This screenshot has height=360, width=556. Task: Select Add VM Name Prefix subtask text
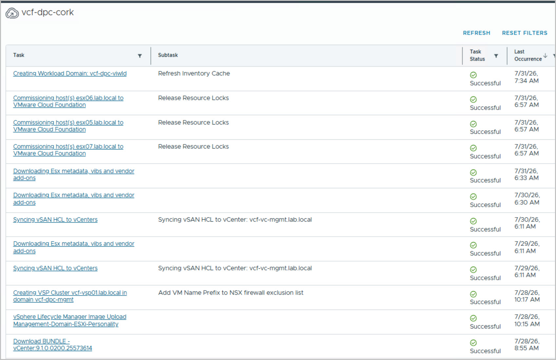pyautogui.click(x=231, y=293)
